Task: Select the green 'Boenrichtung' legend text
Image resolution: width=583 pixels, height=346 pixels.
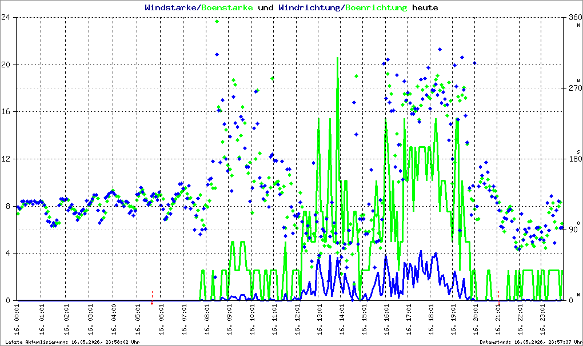Action: (x=376, y=7)
